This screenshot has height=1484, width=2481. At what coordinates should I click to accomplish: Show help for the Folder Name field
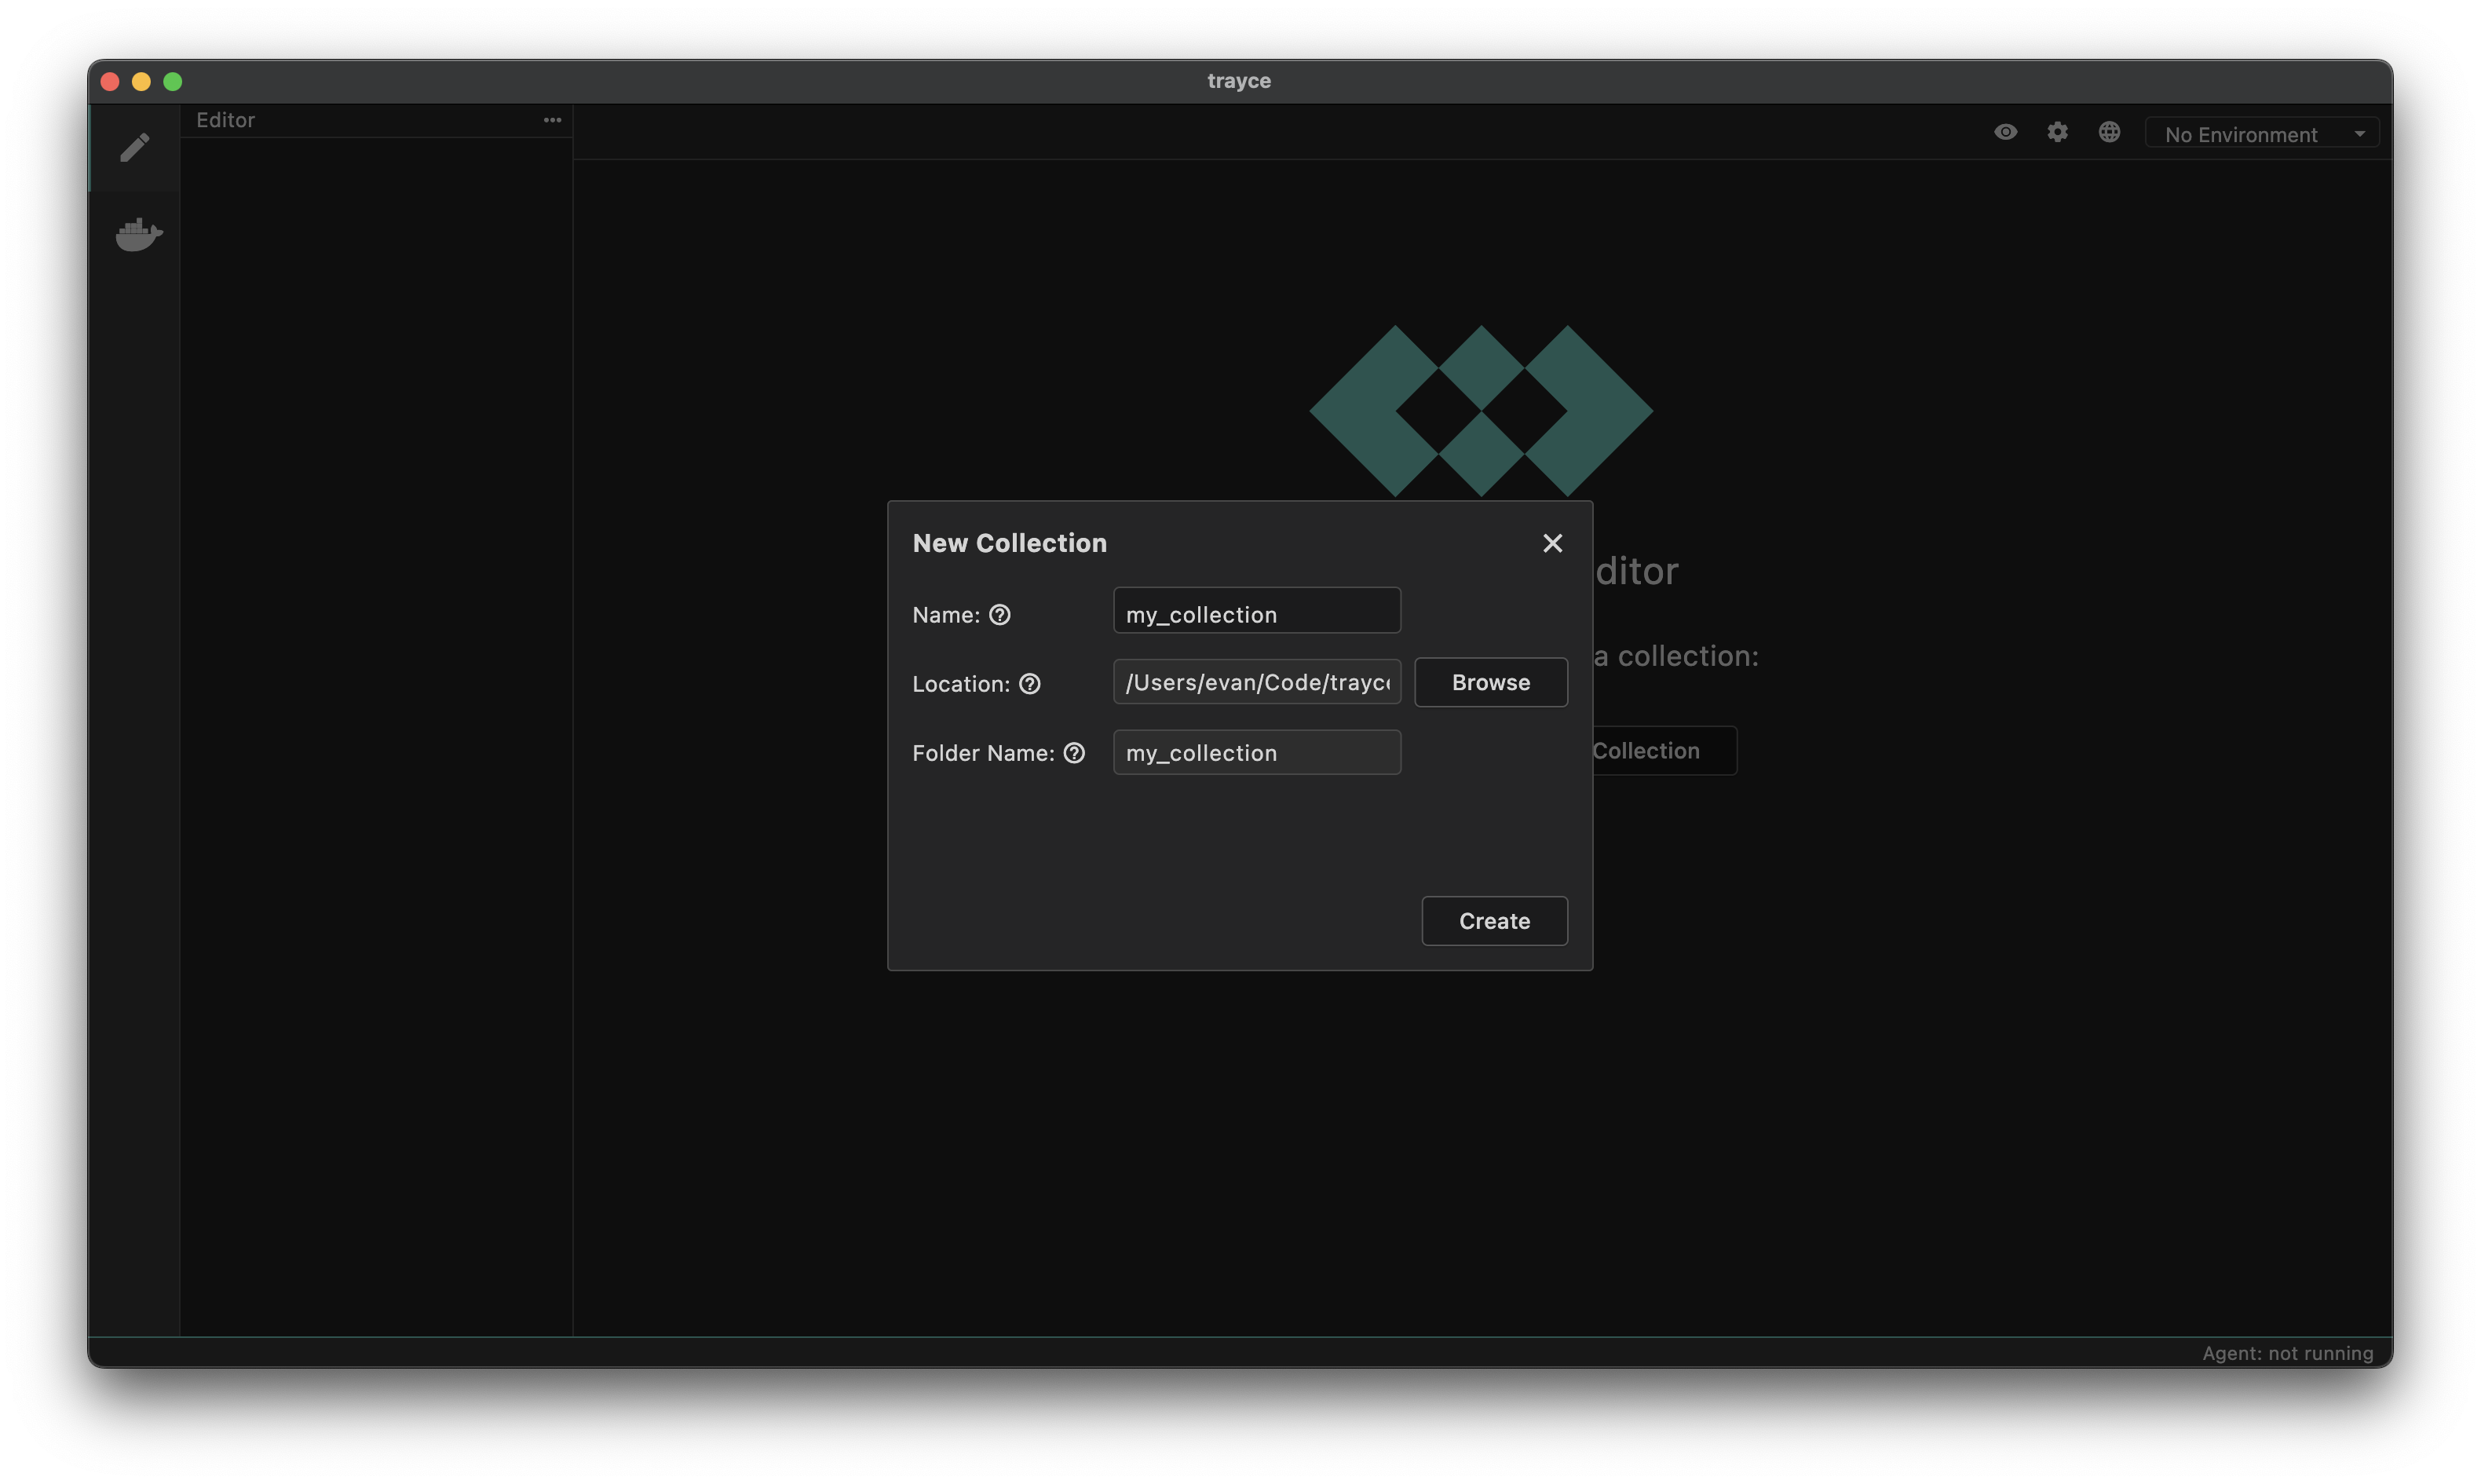(1075, 753)
